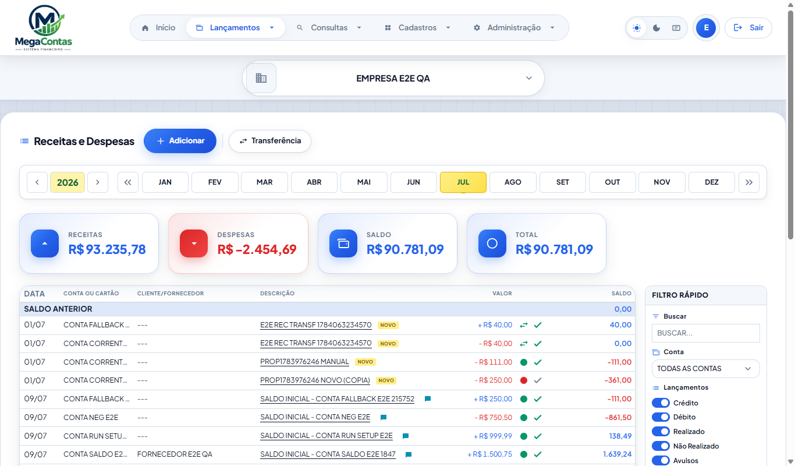Click the 2026 year button
Viewport: 795px width, 466px height.
[x=68, y=182]
